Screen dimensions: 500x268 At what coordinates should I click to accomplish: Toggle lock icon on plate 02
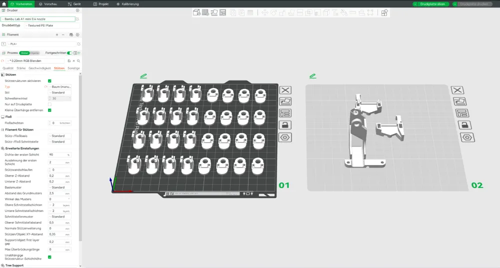464,125
